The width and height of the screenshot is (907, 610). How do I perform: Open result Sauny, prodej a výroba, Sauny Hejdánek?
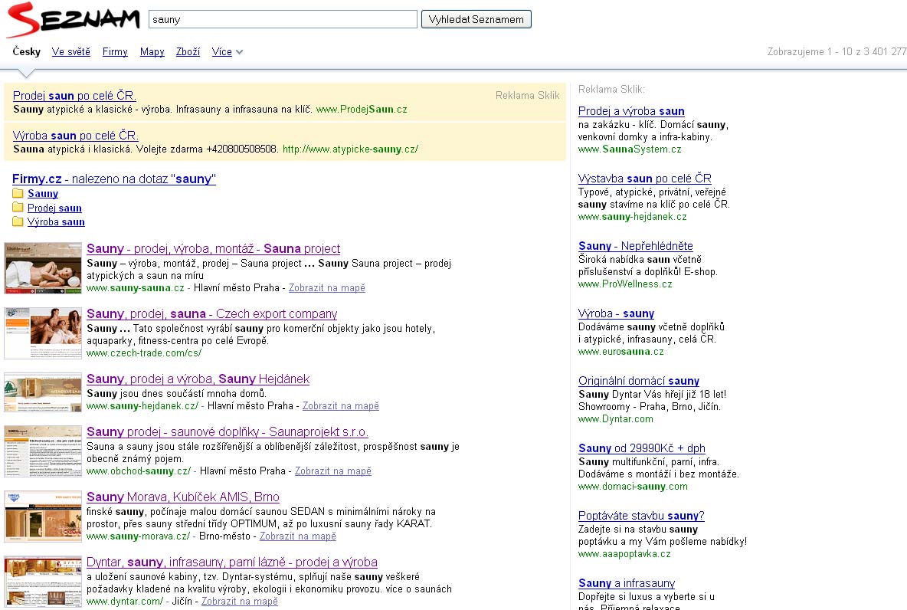tap(198, 379)
